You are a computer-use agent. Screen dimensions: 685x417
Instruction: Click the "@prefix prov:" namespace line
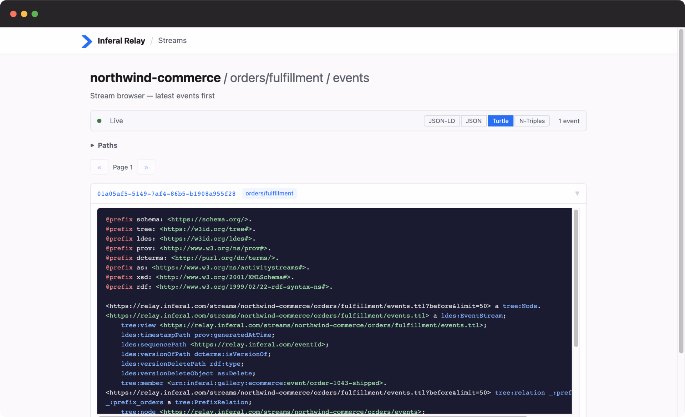click(x=188, y=248)
